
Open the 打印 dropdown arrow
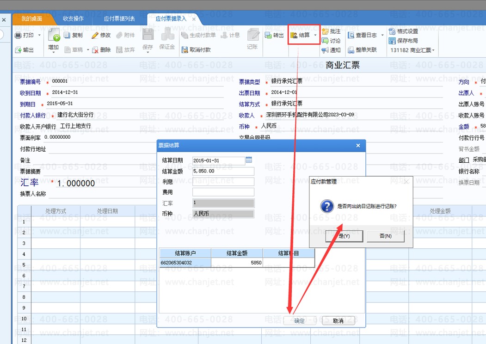[x=39, y=35]
